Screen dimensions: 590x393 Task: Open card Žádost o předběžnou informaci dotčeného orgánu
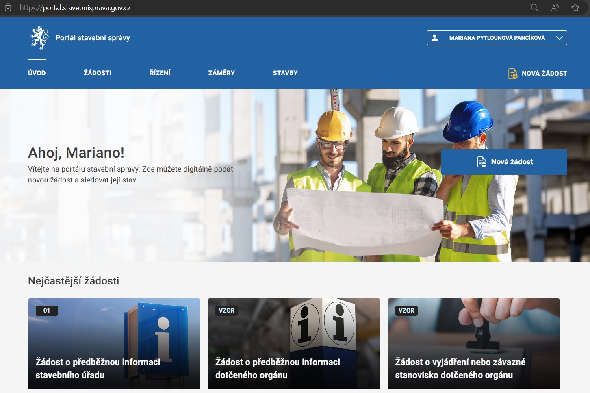[x=294, y=344]
